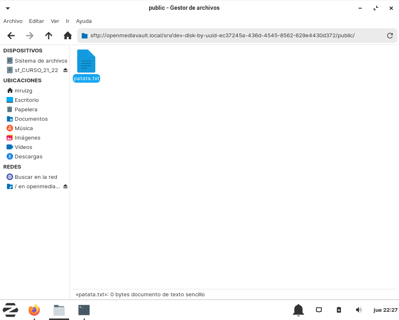Select Buscar en la red
399x320 pixels.
pos(36,177)
